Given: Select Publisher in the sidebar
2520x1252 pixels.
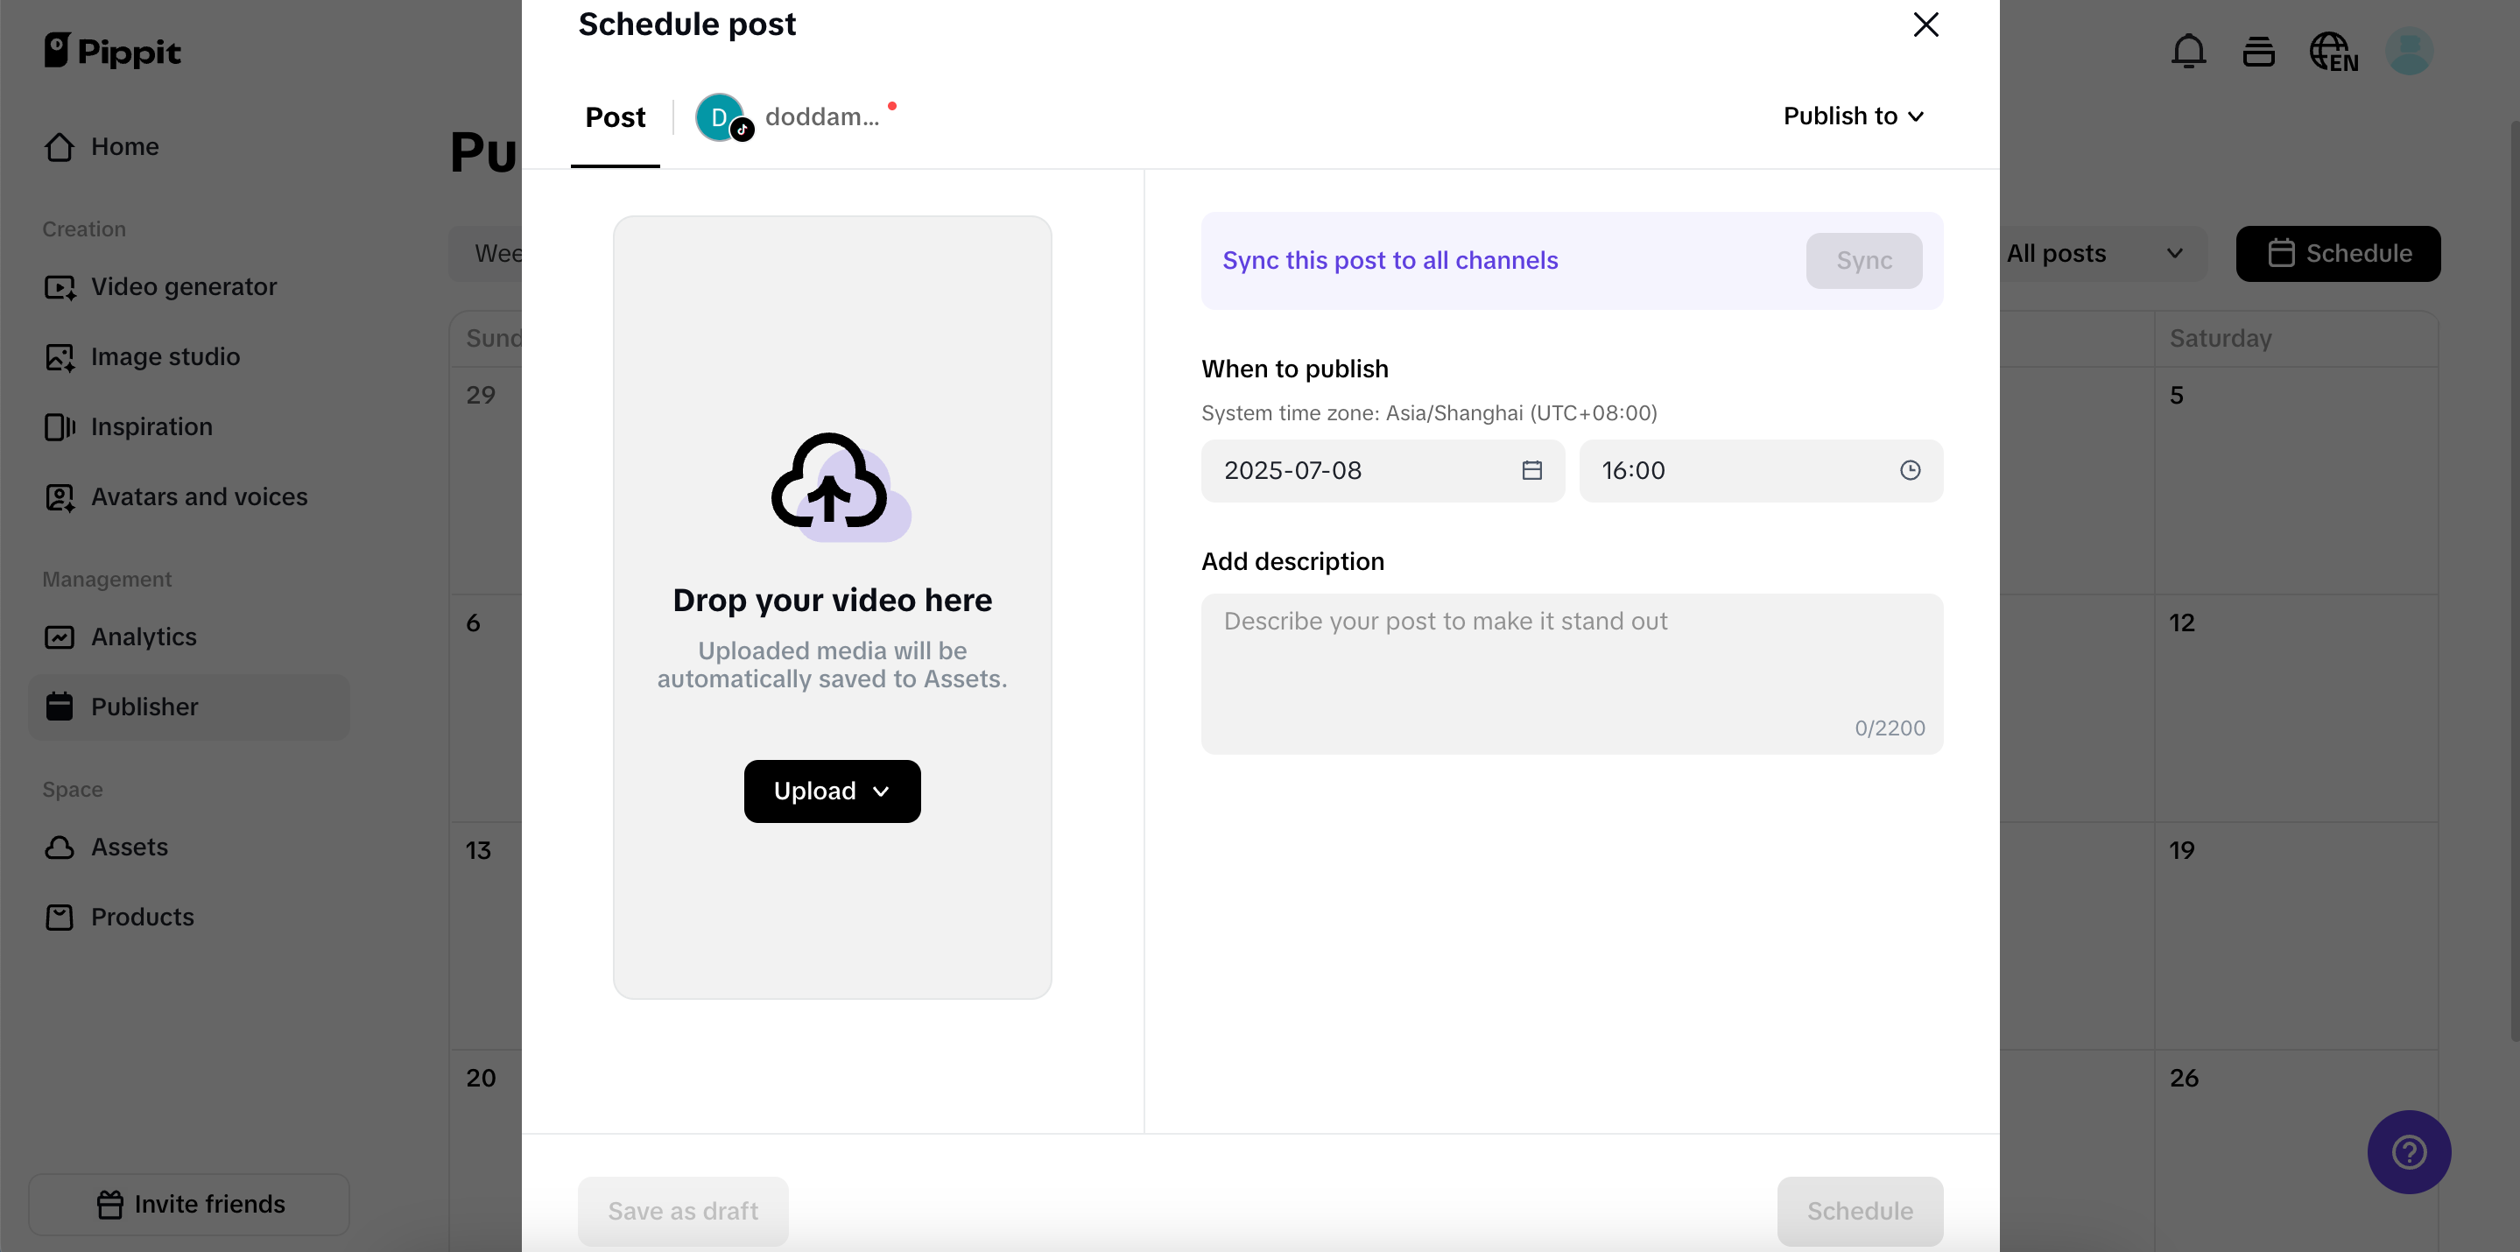Looking at the screenshot, I should (x=144, y=707).
